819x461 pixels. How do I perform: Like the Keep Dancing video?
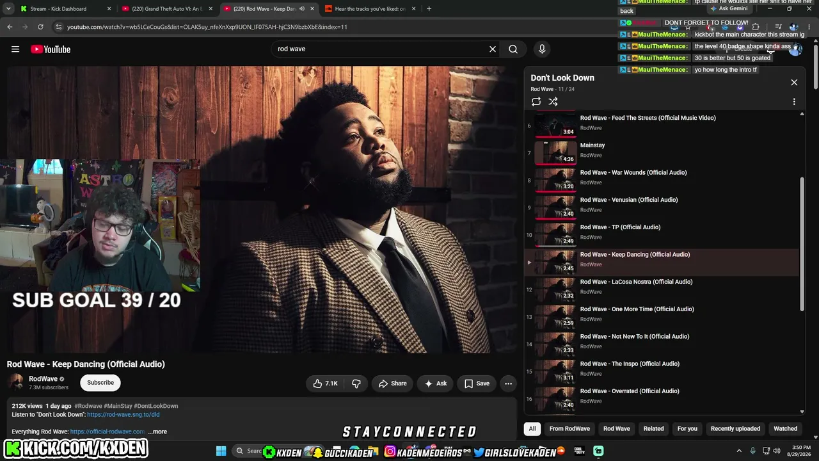click(x=326, y=384)
